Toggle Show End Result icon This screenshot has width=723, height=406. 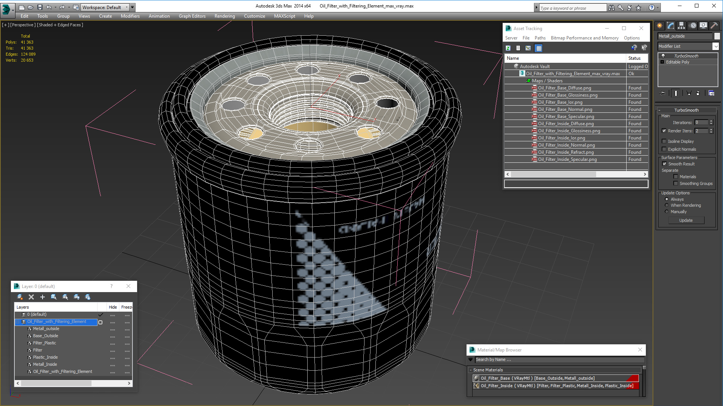(x=676, y=93)
